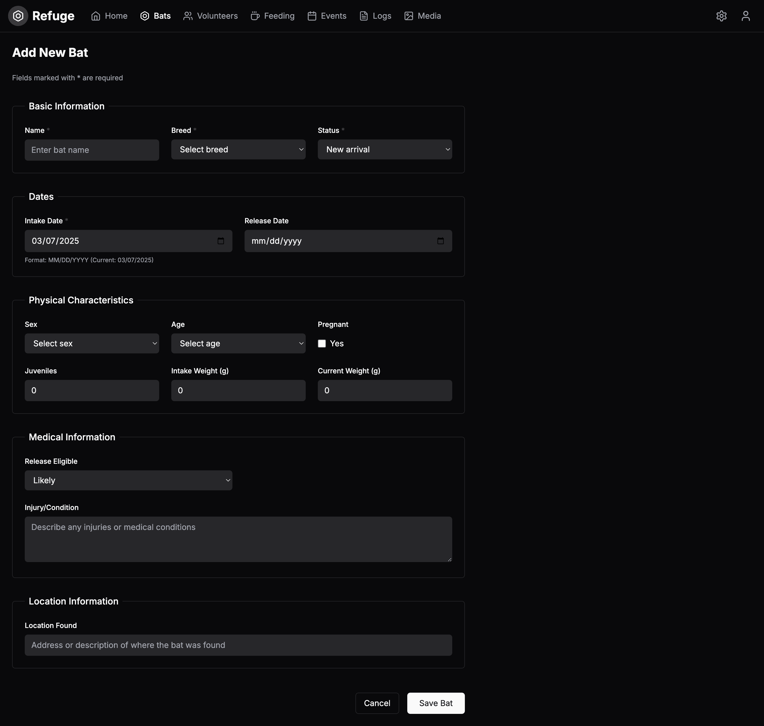The height and width of the screenshot is (726, 764).
Task: Click the Feeding cup icon
Action: pos(255,16)
